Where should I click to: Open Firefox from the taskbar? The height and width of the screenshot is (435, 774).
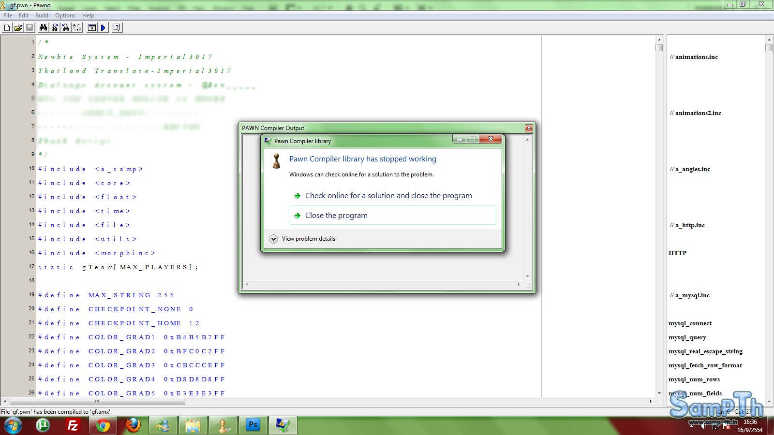[x=133, y=425]
